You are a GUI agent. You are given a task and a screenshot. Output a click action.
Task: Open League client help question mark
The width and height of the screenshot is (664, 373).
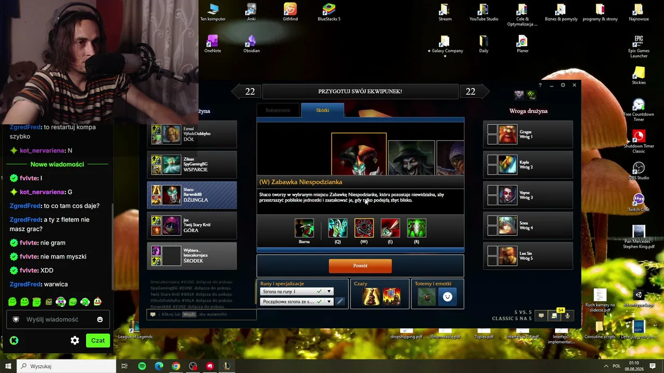click(x=540, y=85)
